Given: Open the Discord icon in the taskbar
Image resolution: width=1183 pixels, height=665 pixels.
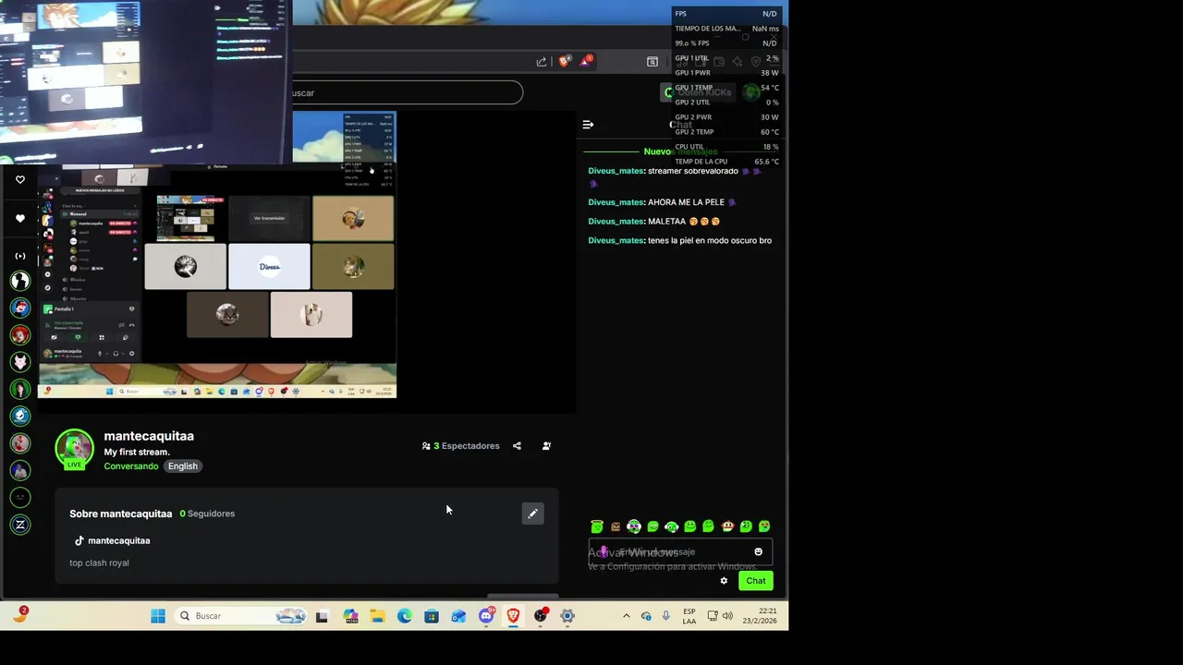Looking at the screenshot, I should (x=486, y=616).
